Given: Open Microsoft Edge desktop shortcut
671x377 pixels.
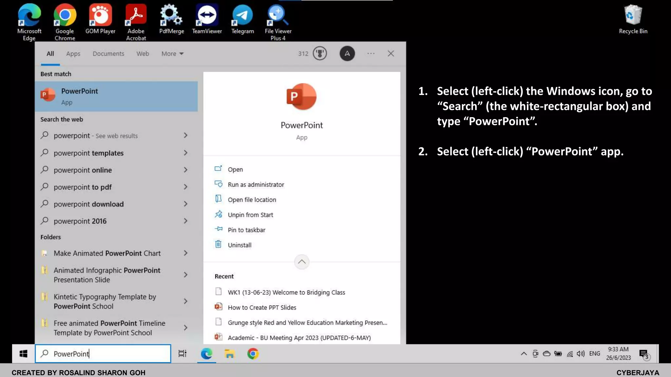Looking at the screenshot, I should click(x=29, y=22).
